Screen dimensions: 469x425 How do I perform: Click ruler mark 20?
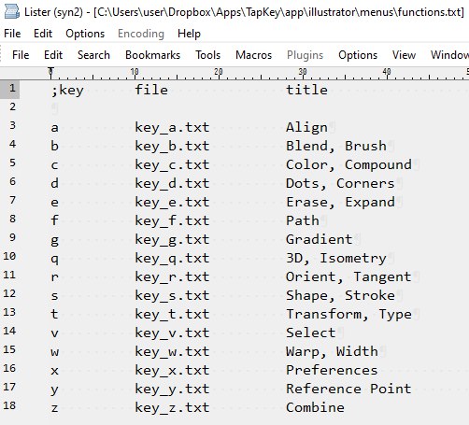click(219, 72)
